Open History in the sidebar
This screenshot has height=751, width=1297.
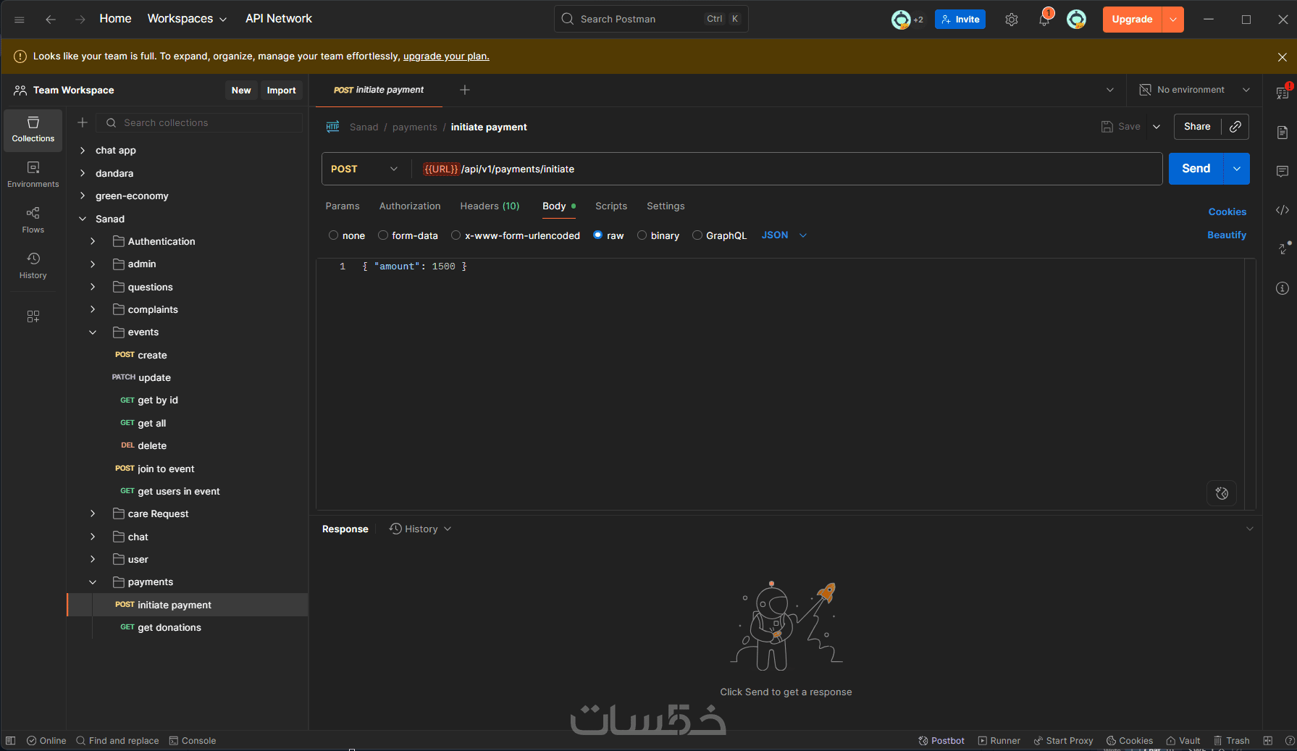33,267
